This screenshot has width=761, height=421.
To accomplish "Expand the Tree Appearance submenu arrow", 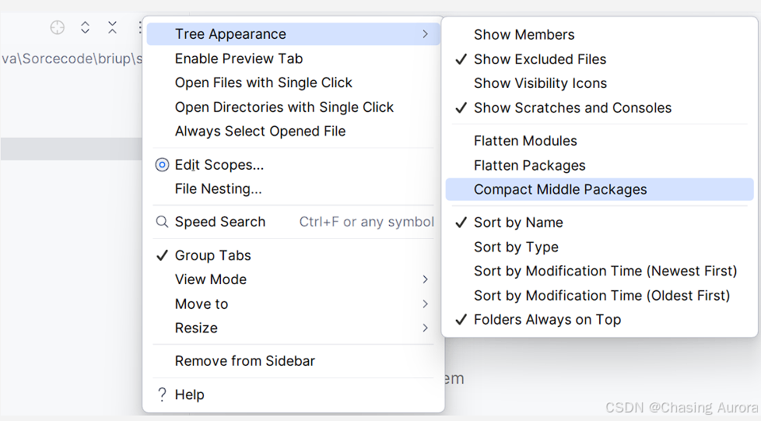I will [x=425, y=34].
